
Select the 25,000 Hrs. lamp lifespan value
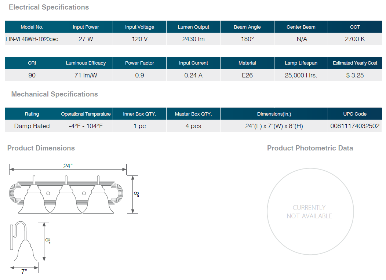pos(301,75)
